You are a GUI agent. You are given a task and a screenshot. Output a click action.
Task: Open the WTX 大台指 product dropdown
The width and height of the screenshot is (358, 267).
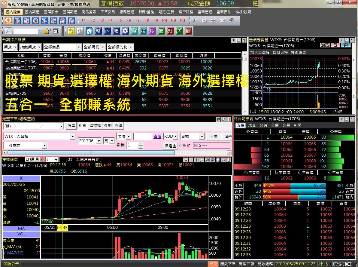pos(73,137)
